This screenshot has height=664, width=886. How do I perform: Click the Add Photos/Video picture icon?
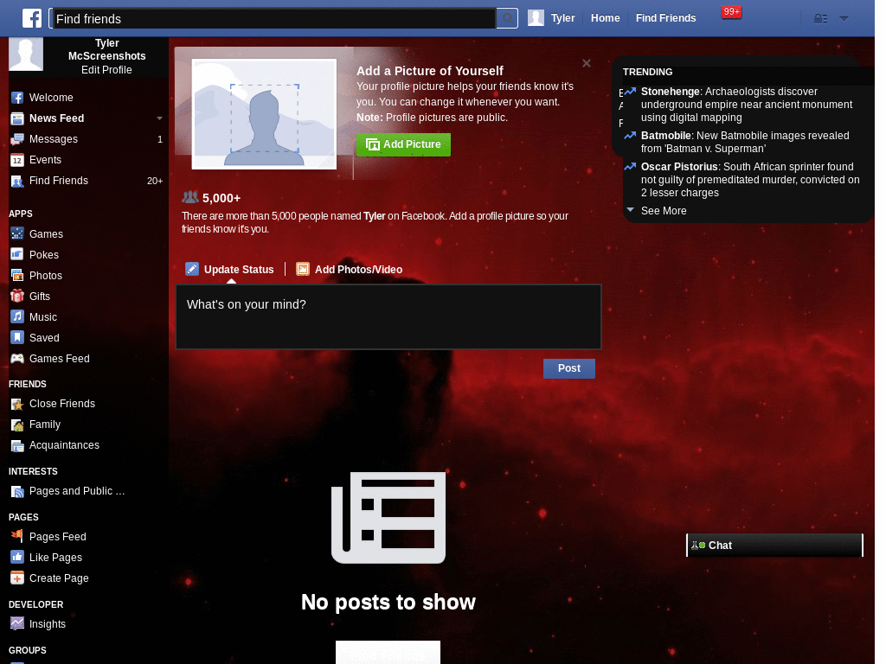303,269
